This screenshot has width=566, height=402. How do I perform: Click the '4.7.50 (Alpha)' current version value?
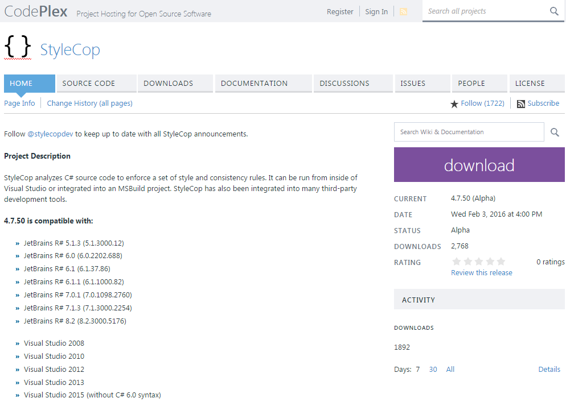pyautogui.click(x=473, y=198)
